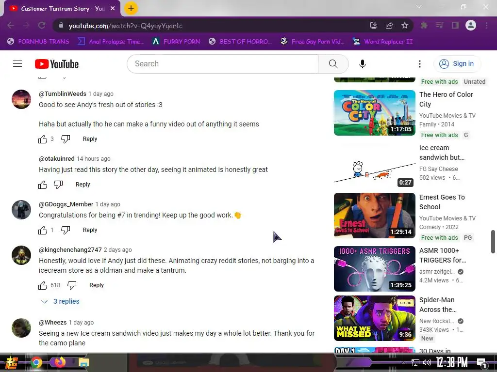
Task: Dislike the @kingchenchang2747 comment
Action: (72, 285)
